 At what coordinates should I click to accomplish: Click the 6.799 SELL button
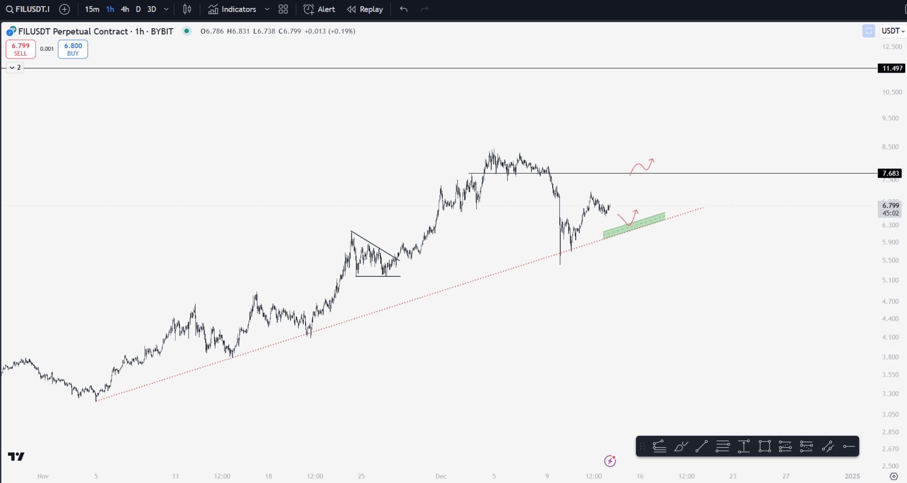coord(21,49)
